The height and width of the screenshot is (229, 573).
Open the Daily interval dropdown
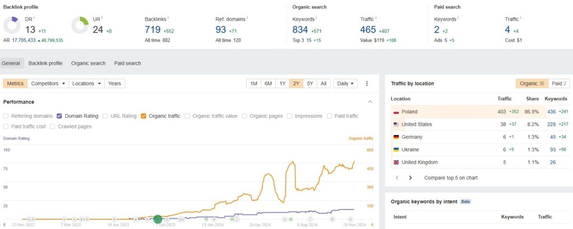tap(345, 84)
